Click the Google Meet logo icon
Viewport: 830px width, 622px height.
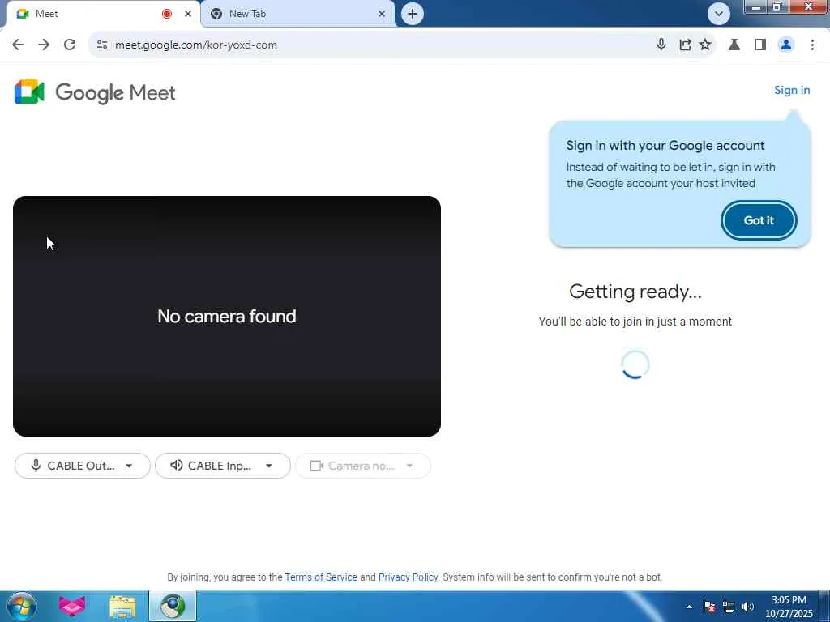pyautogui.click(x=30, y=92)
